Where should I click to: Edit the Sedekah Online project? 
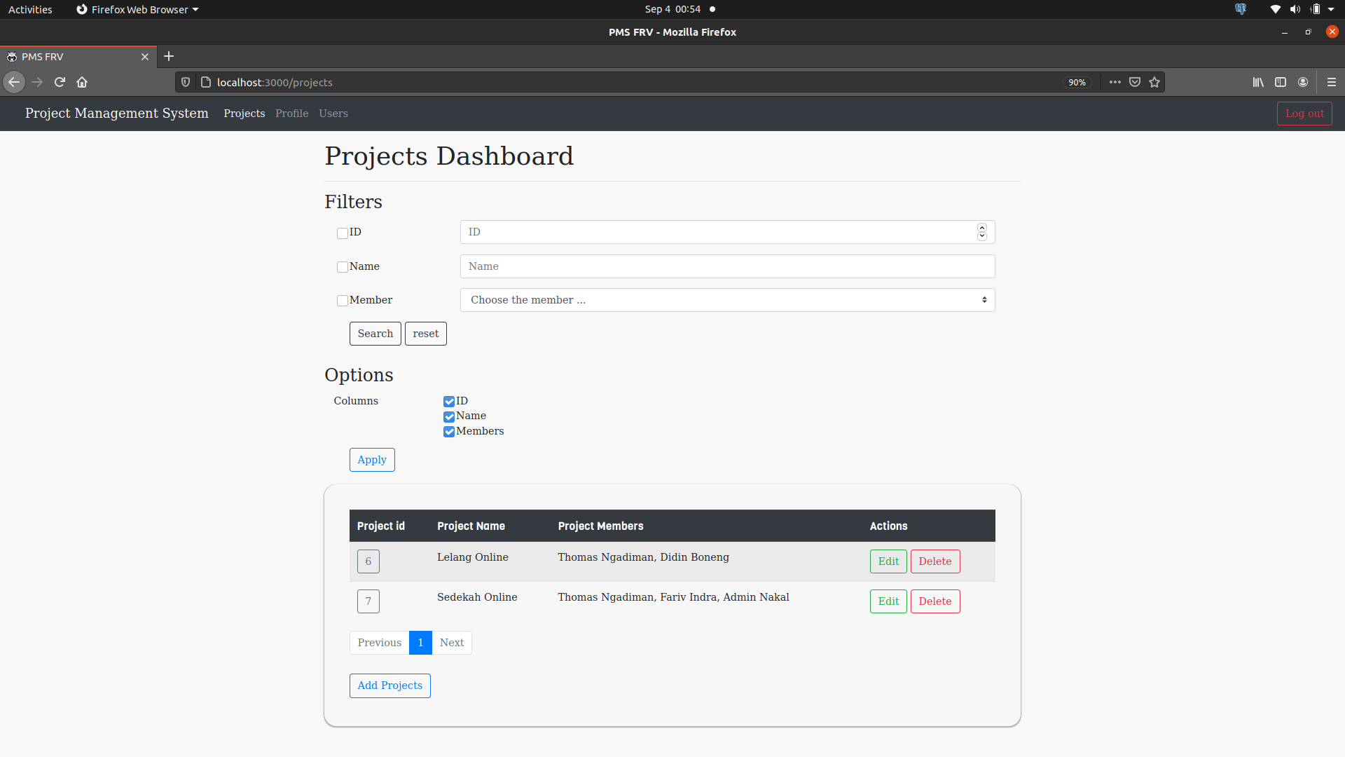(888, 601)
